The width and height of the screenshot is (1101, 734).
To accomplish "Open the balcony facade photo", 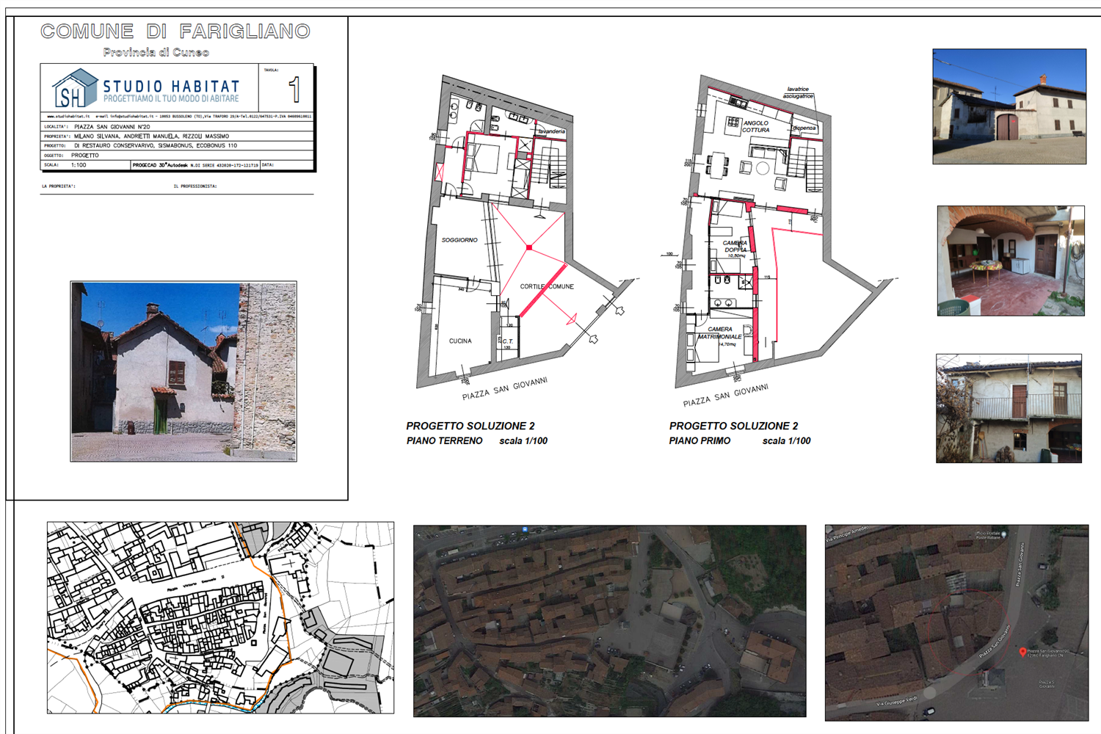I will tap(1009, 409).
